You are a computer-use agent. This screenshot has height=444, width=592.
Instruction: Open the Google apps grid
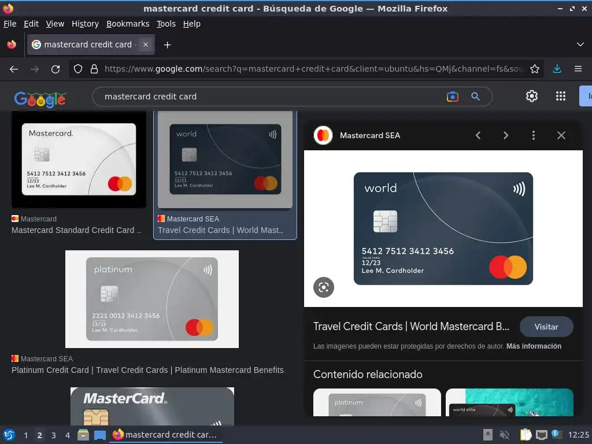(561, 97)
